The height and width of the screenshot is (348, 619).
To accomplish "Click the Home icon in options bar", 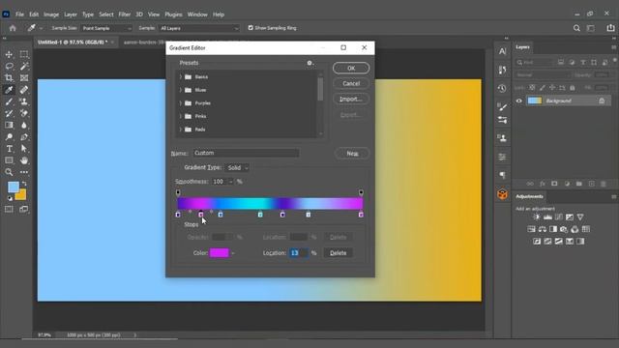I will point(13,28).
